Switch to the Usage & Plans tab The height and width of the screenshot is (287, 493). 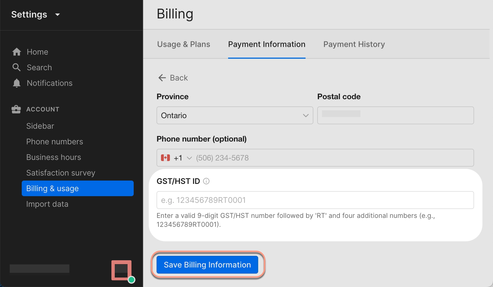pyautogui.click(x=184, y=44)
